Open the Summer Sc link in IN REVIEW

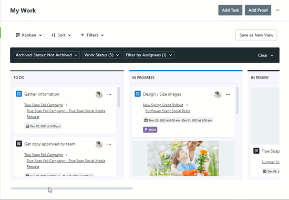[271, 162]
